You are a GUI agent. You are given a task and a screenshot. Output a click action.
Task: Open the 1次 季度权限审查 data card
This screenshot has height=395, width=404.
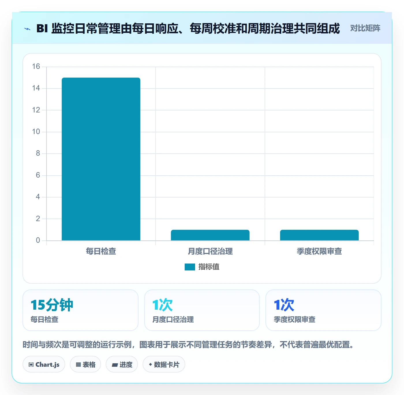tap(323, 310)
